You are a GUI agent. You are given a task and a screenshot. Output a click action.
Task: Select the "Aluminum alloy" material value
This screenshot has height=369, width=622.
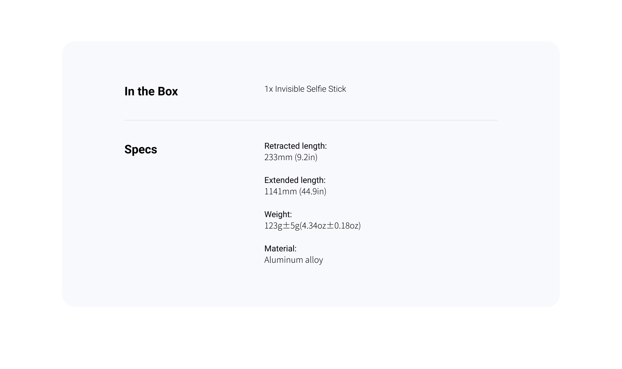293,260
